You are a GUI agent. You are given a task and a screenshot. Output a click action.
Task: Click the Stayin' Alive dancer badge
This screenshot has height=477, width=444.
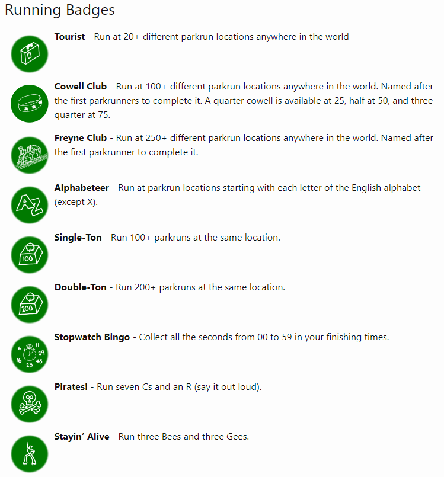pyautogui.click(x=29, y=453)
